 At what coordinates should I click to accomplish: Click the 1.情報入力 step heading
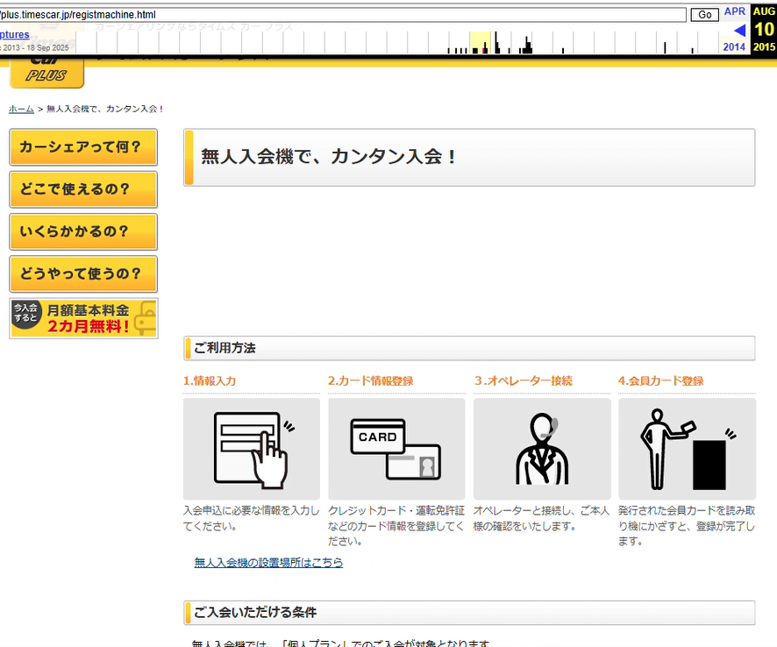(210, 381)
